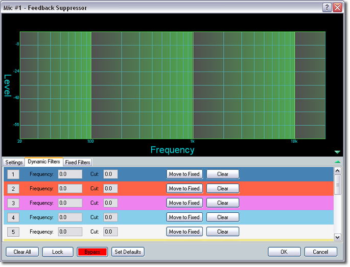
Task: Collapse graph with green down arrow
Action: (x=337, y=152)
